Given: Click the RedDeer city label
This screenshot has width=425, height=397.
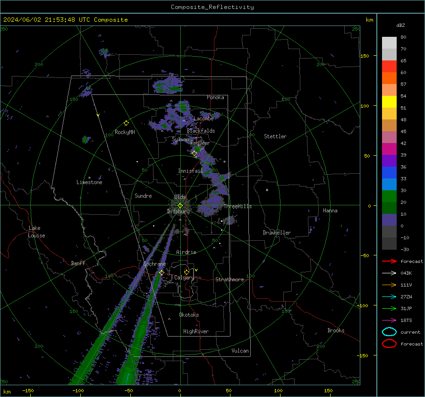Looking at the screenshot, I should click(200, 143).
